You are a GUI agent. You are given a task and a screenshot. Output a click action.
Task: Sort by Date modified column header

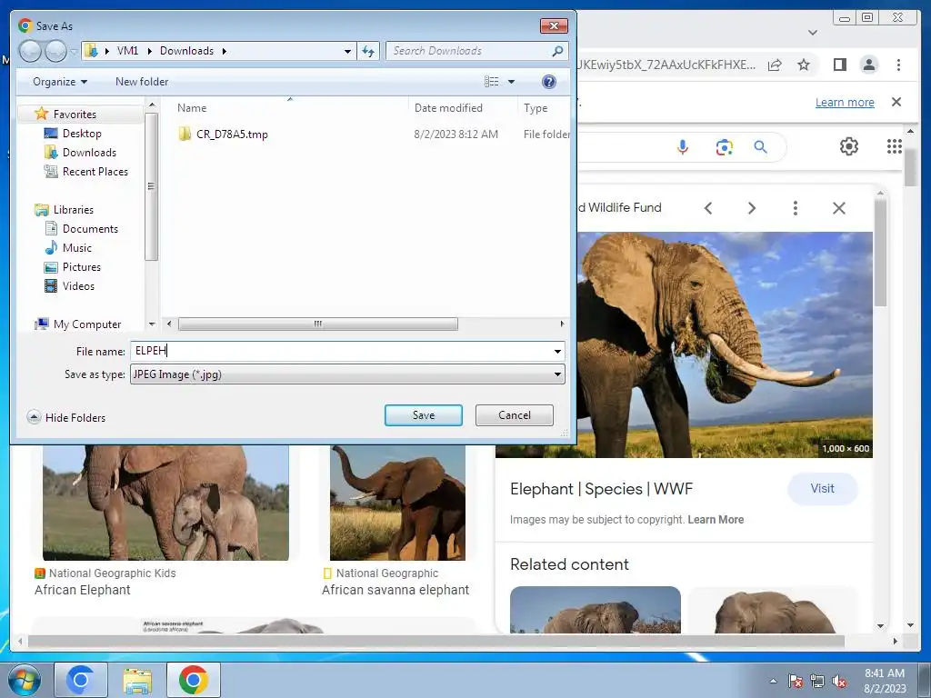pyautogui.click(x=448, y=108)
